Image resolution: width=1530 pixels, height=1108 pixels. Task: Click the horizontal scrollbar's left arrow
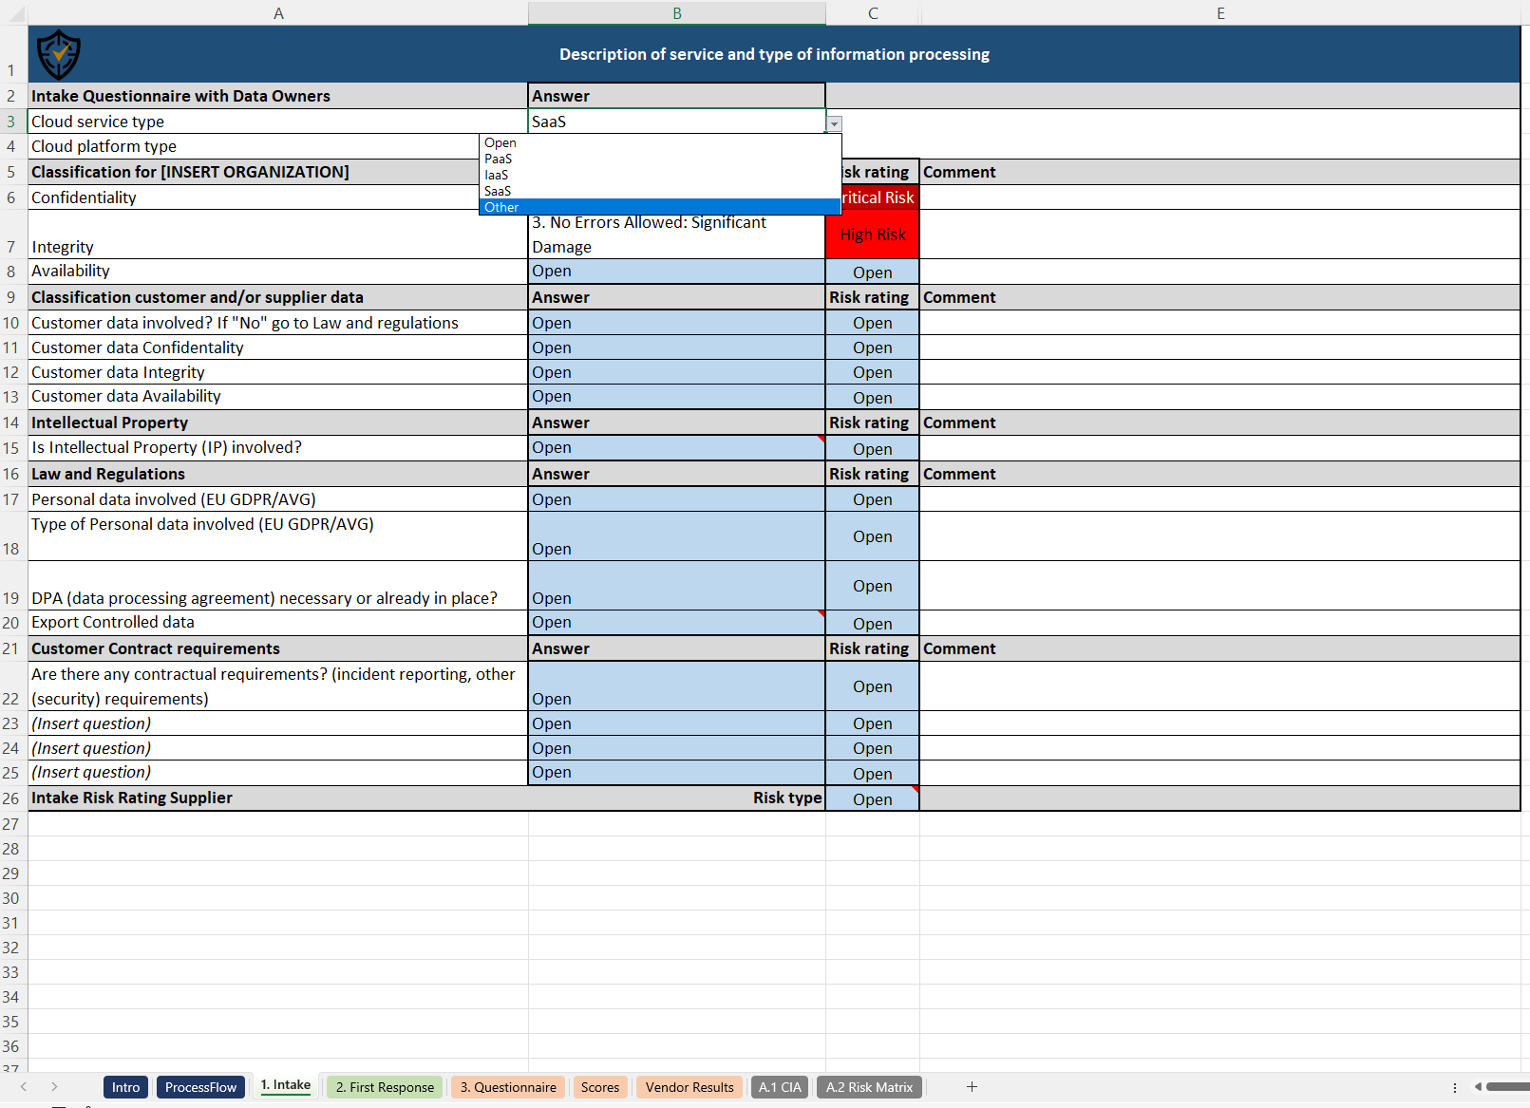(x=1478, y=1086)
